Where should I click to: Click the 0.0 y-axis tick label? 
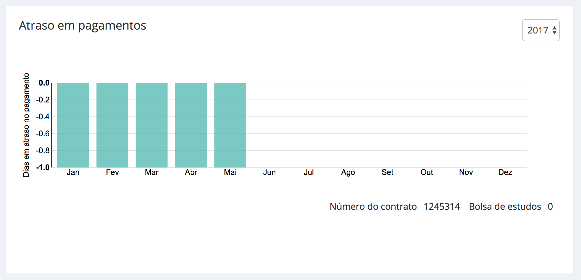[x=44, y=83]
